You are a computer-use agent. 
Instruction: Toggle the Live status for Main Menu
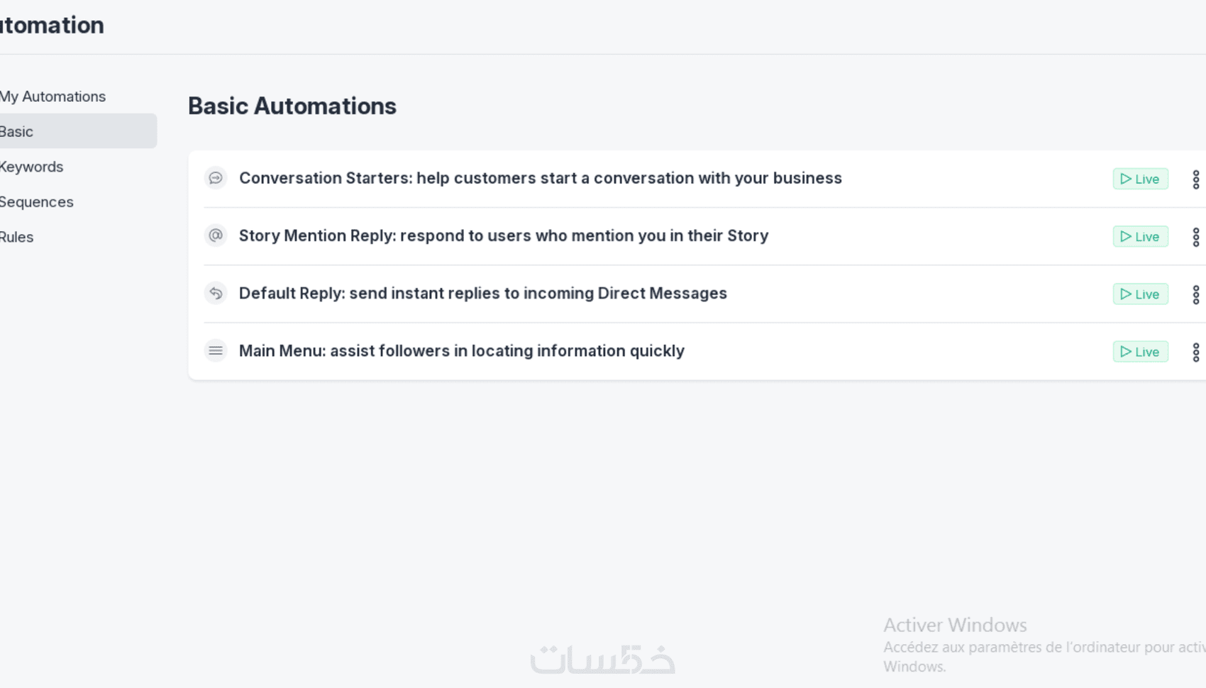(1140, 352)
